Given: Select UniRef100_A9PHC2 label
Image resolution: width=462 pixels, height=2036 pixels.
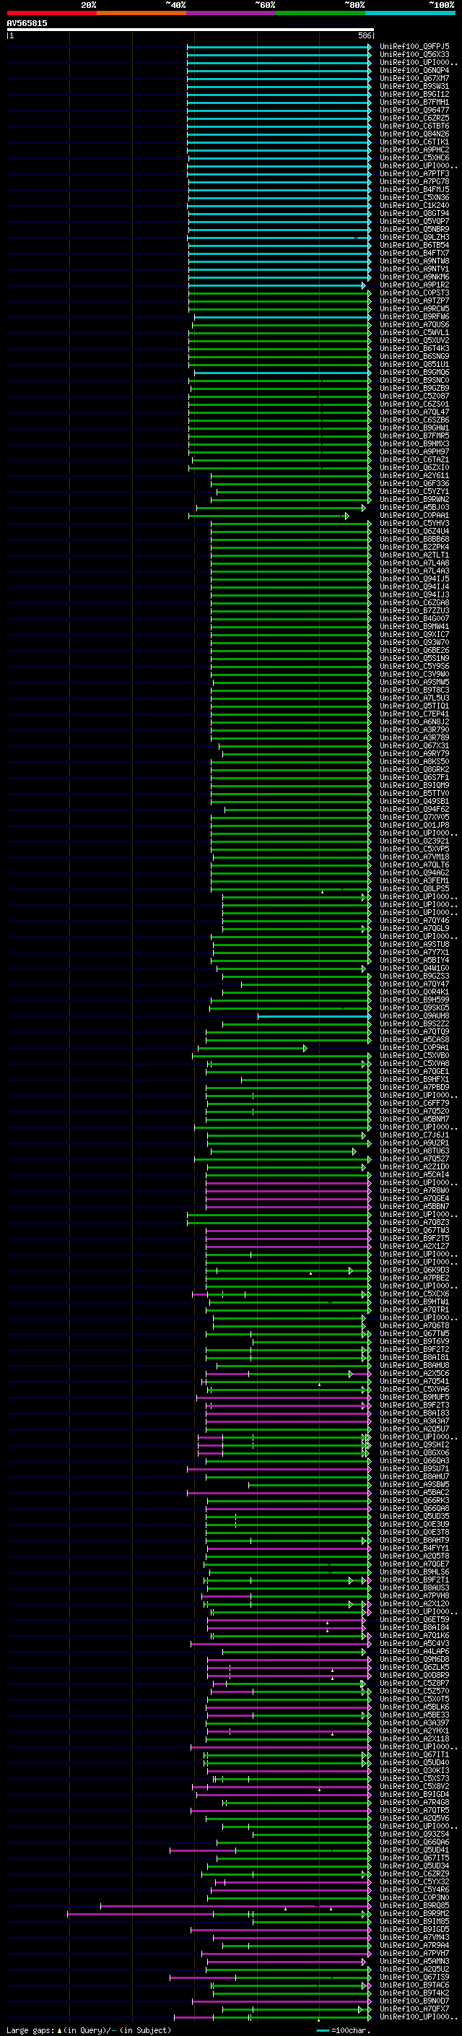Looking at the screenshot, I should 414,150.
